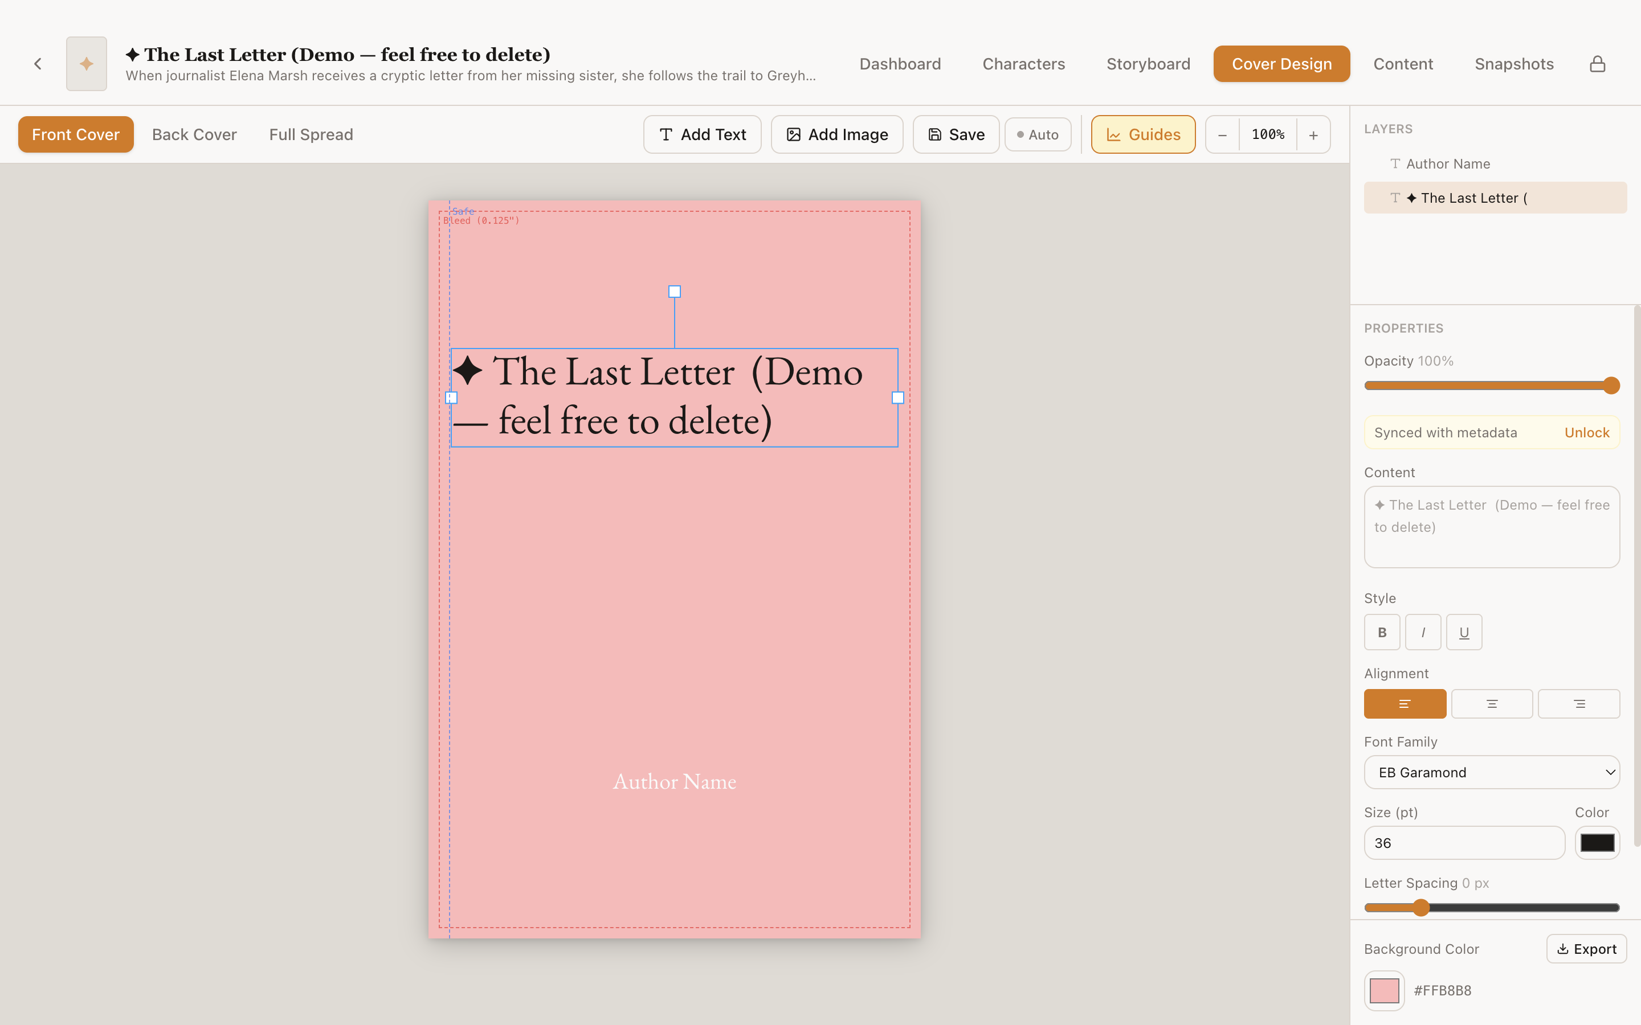The width and height of the screenshot is (1641, 1025).
Task: Click the lock icon in top bar
Action: point(1598,63)
